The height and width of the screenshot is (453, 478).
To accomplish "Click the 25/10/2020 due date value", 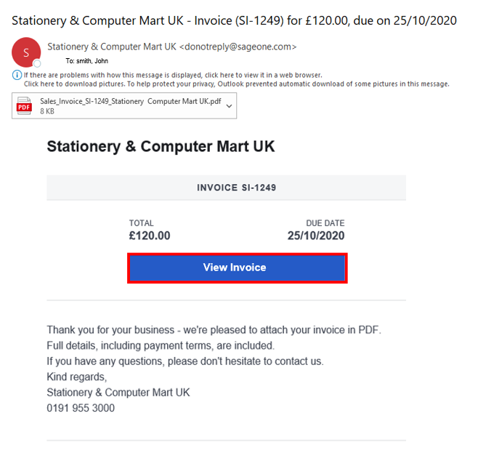I will pyautogui.click(x=316, y=236).
